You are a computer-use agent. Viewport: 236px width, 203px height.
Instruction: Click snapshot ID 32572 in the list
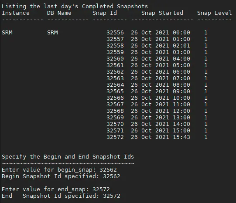tap(115, 137)
